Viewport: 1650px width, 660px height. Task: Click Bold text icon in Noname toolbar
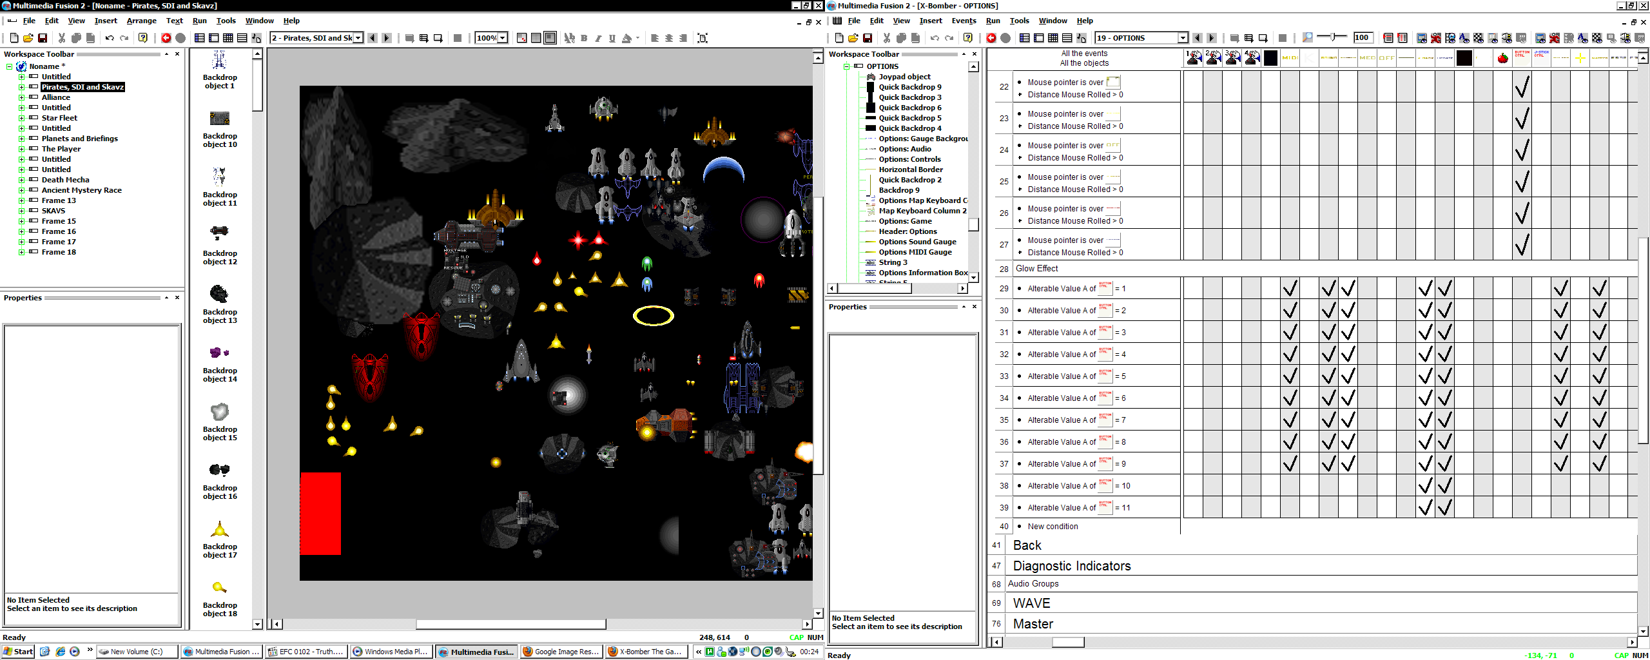[584, 38]
